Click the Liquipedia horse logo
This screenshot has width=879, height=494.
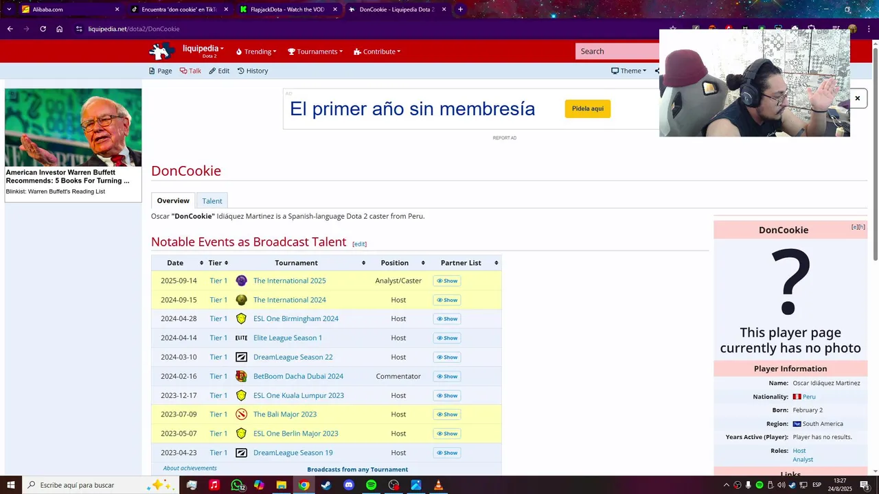pyautogui.click(x=163, y=51)
